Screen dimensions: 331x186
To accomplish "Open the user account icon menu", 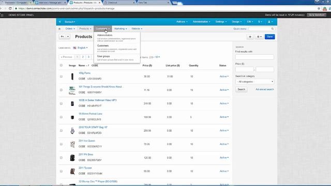I will [270, 22].
